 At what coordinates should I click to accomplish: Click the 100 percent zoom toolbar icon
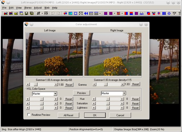[96, 13]
